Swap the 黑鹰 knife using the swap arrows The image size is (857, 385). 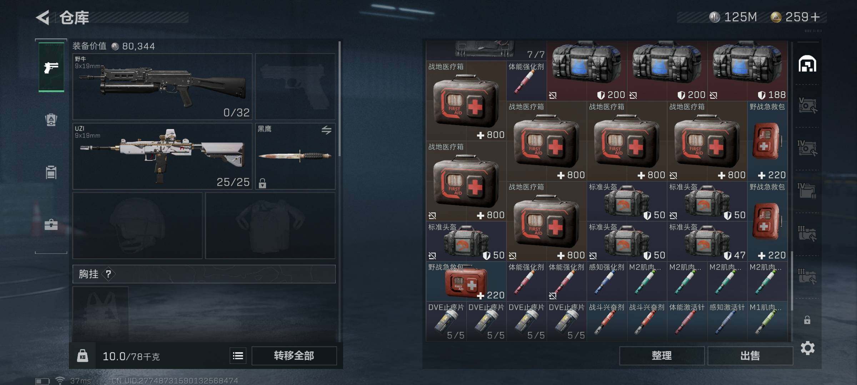click(x=326, y=130)
